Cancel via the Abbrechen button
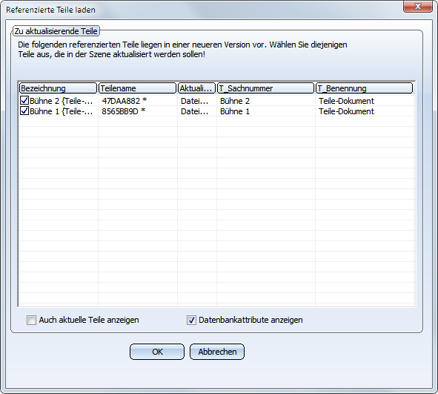 (217, 352)
